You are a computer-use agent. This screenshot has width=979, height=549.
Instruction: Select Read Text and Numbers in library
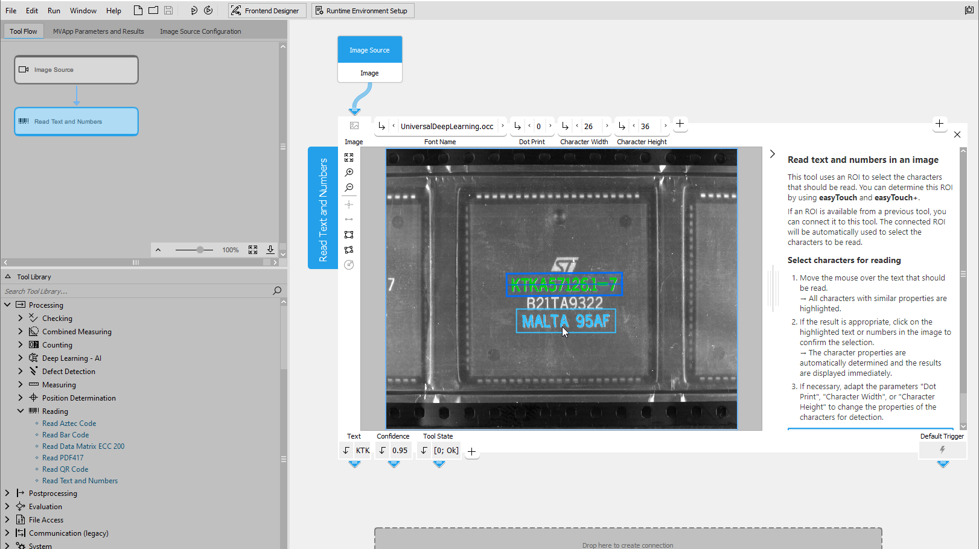[x=80, y=481]
